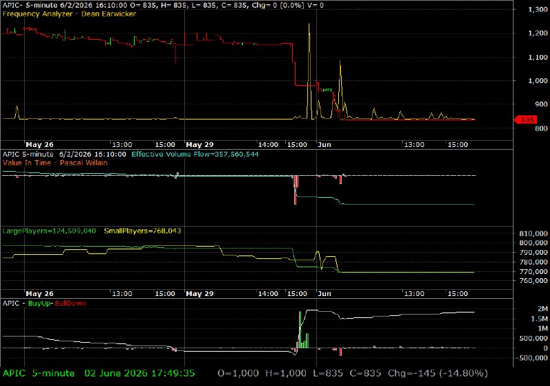Image resolution: width=550 pixels, height=386 pixels.
Task: Click "C=835" in the status bar
Action: coord(365,374)
